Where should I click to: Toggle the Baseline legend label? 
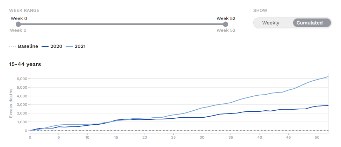28,46
